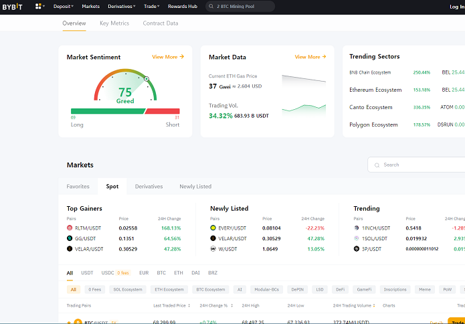The height and width of the screenshot is (324, 465).
Task: Click the GG/USDT coin icon
Action: tap(70, 238)
